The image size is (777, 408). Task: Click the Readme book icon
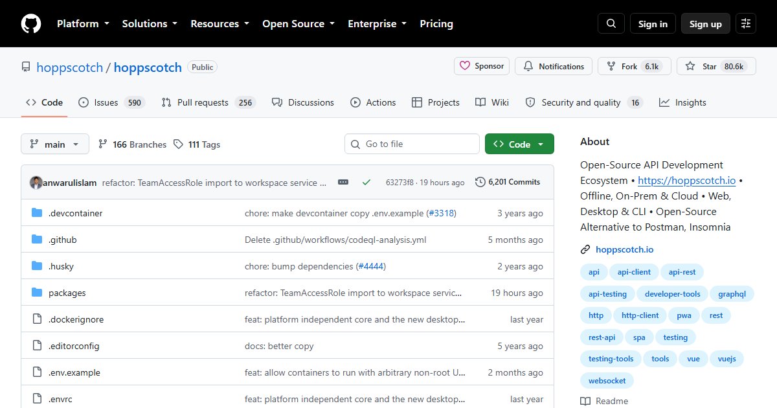pos(585,401)
